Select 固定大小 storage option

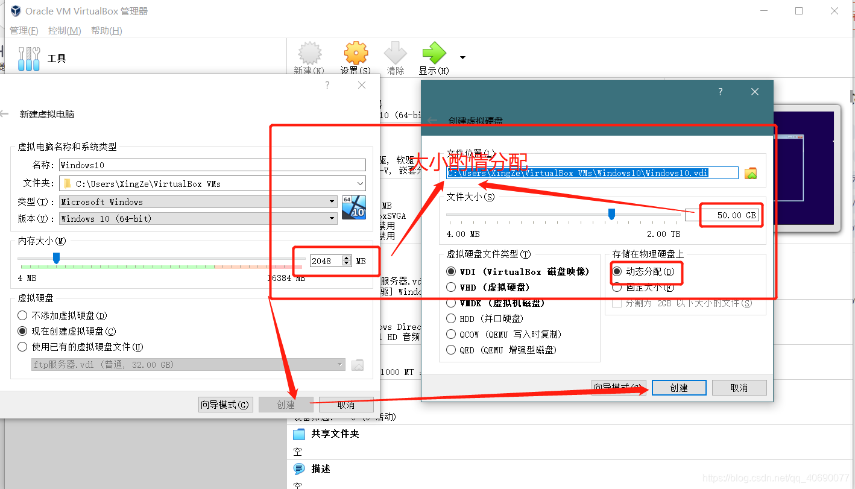click(x=617, y=287)
